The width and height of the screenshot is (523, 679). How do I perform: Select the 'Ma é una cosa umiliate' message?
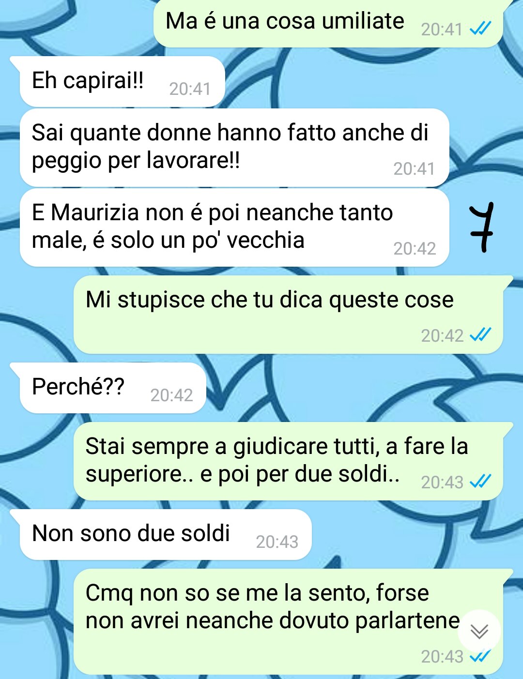click(328, 23)
